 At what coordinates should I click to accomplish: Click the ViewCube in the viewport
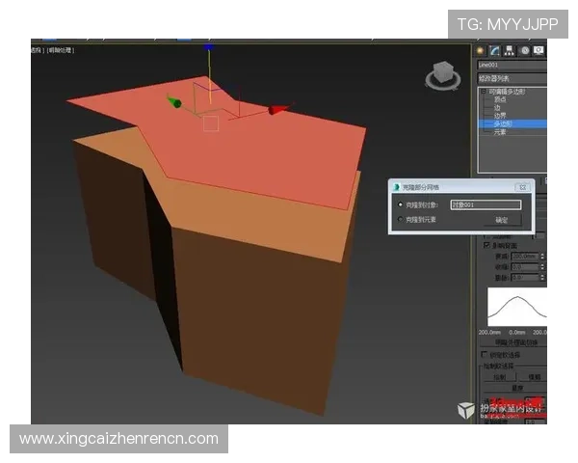point(443,73)
